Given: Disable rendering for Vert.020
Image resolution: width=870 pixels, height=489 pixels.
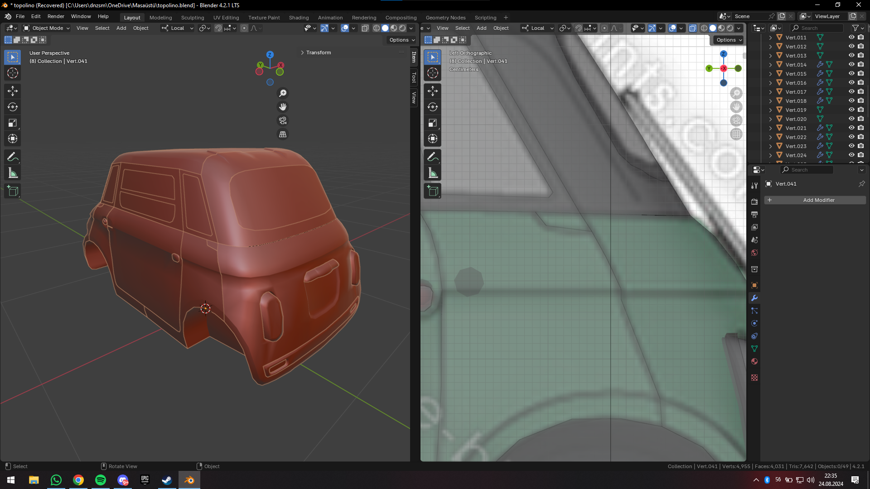Looking at the screenshot, I should pos(861,119).
